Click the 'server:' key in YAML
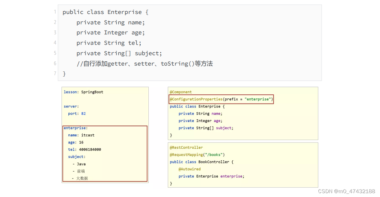The height and width of the screenshot is (197, 380). click(71, 106)
